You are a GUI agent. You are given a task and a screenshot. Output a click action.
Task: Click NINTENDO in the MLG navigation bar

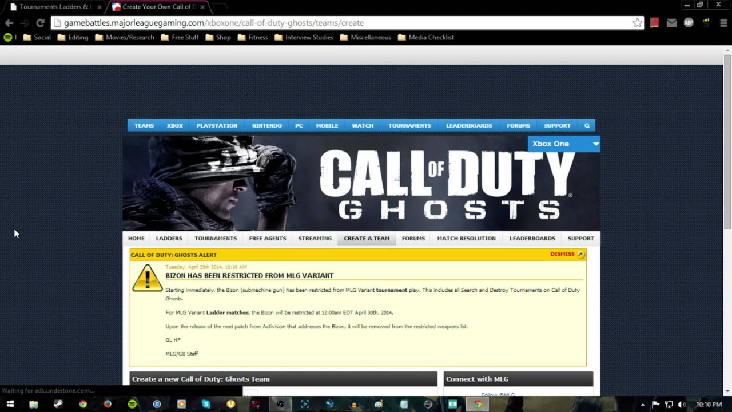pos(267,125)
